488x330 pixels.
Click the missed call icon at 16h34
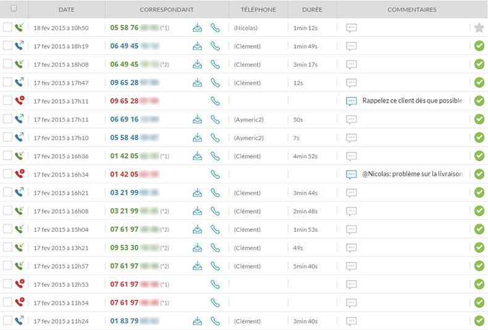pos(20,174)
